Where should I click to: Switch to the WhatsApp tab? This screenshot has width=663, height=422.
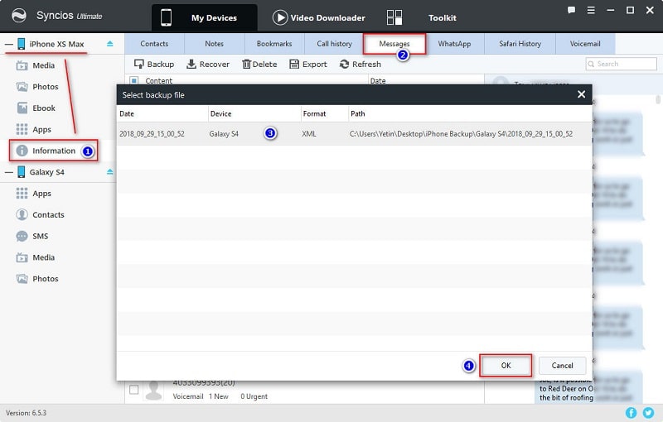454,44
